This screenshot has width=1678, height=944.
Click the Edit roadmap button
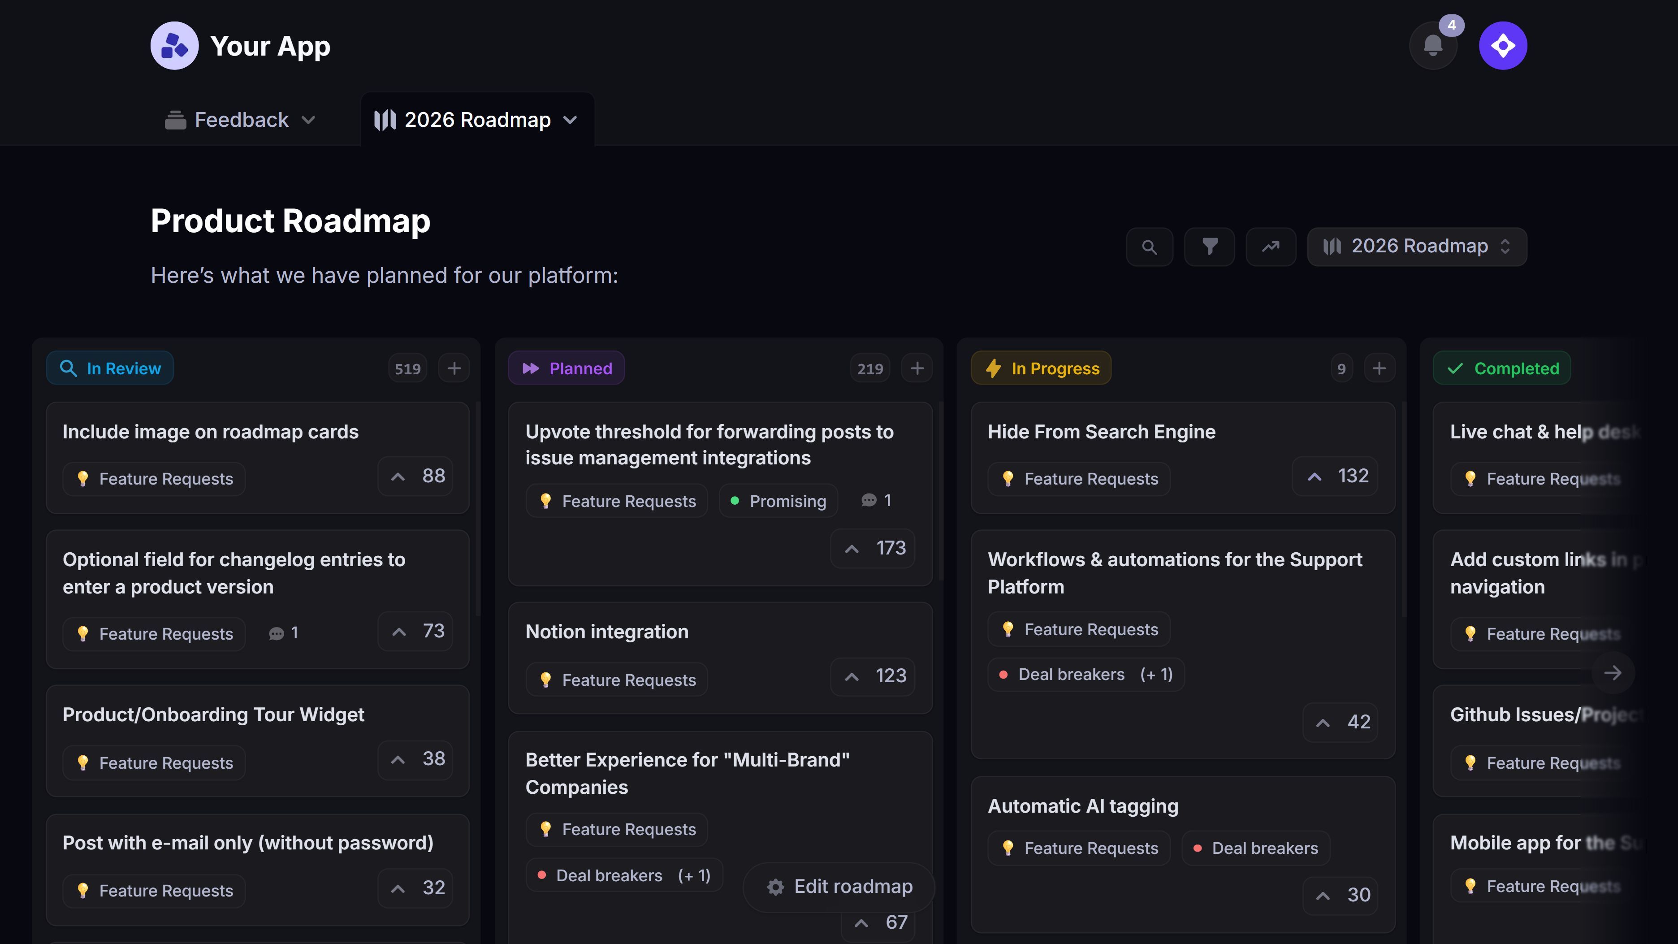[x=839, y=887]
